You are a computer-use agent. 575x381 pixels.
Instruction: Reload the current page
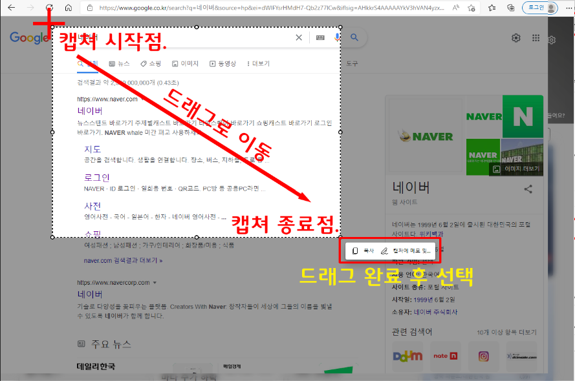(49, 8)
